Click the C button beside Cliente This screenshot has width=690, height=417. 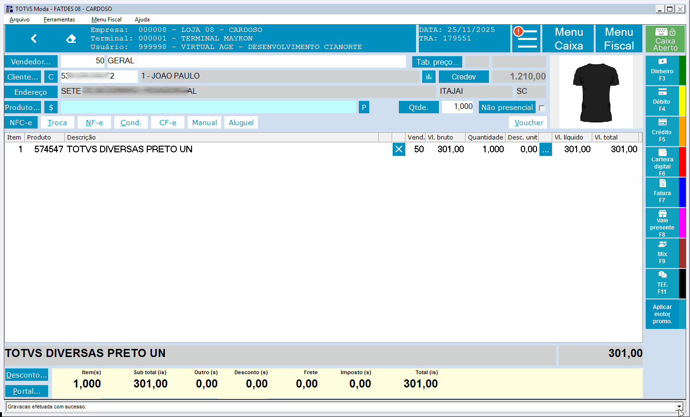(x=51, y=77)
